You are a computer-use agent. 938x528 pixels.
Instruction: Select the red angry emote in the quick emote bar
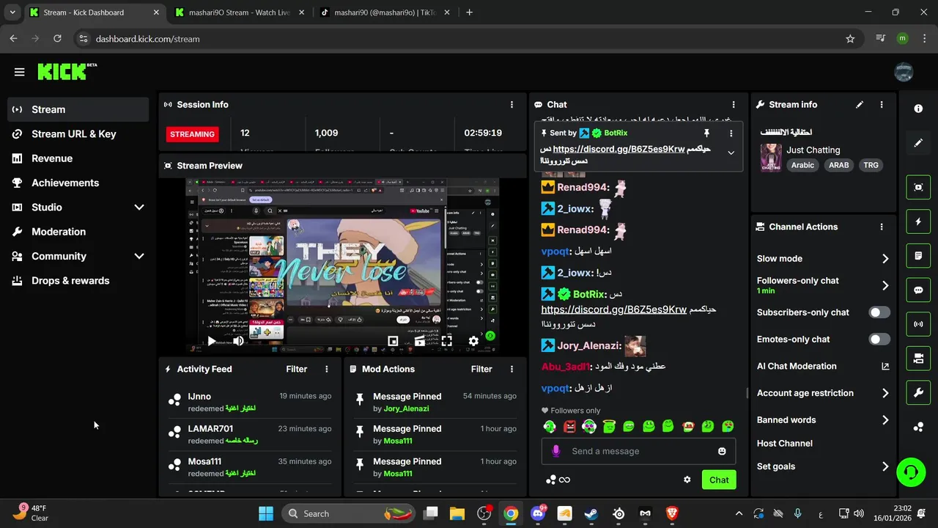click(569, 426)
